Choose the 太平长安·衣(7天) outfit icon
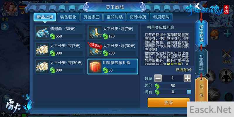 pos(42,49)
